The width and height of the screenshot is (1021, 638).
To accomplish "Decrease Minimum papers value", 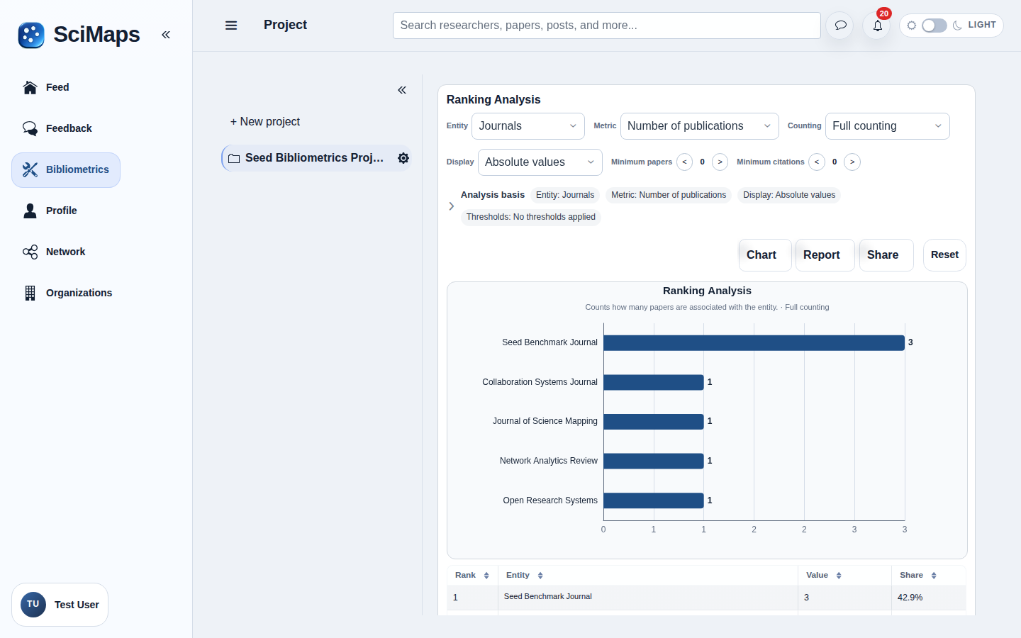I will pos(684,162).
